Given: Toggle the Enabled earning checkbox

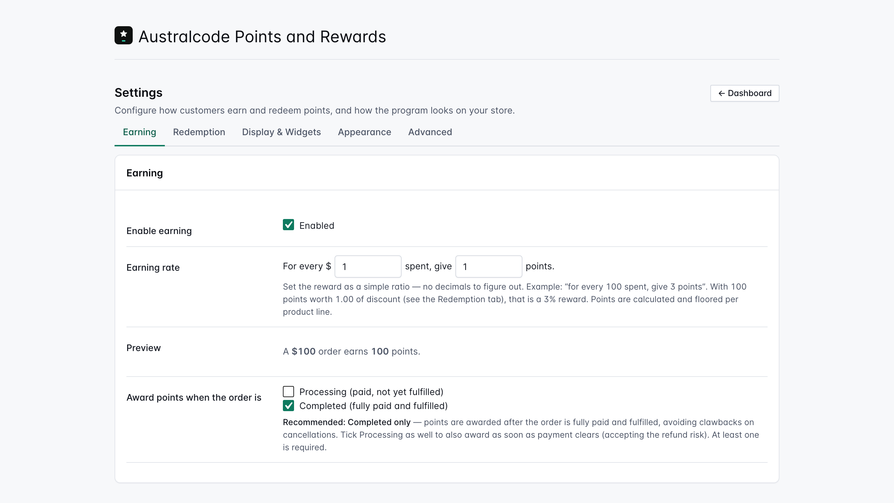Looking at the screenshot, I should 288,225.
